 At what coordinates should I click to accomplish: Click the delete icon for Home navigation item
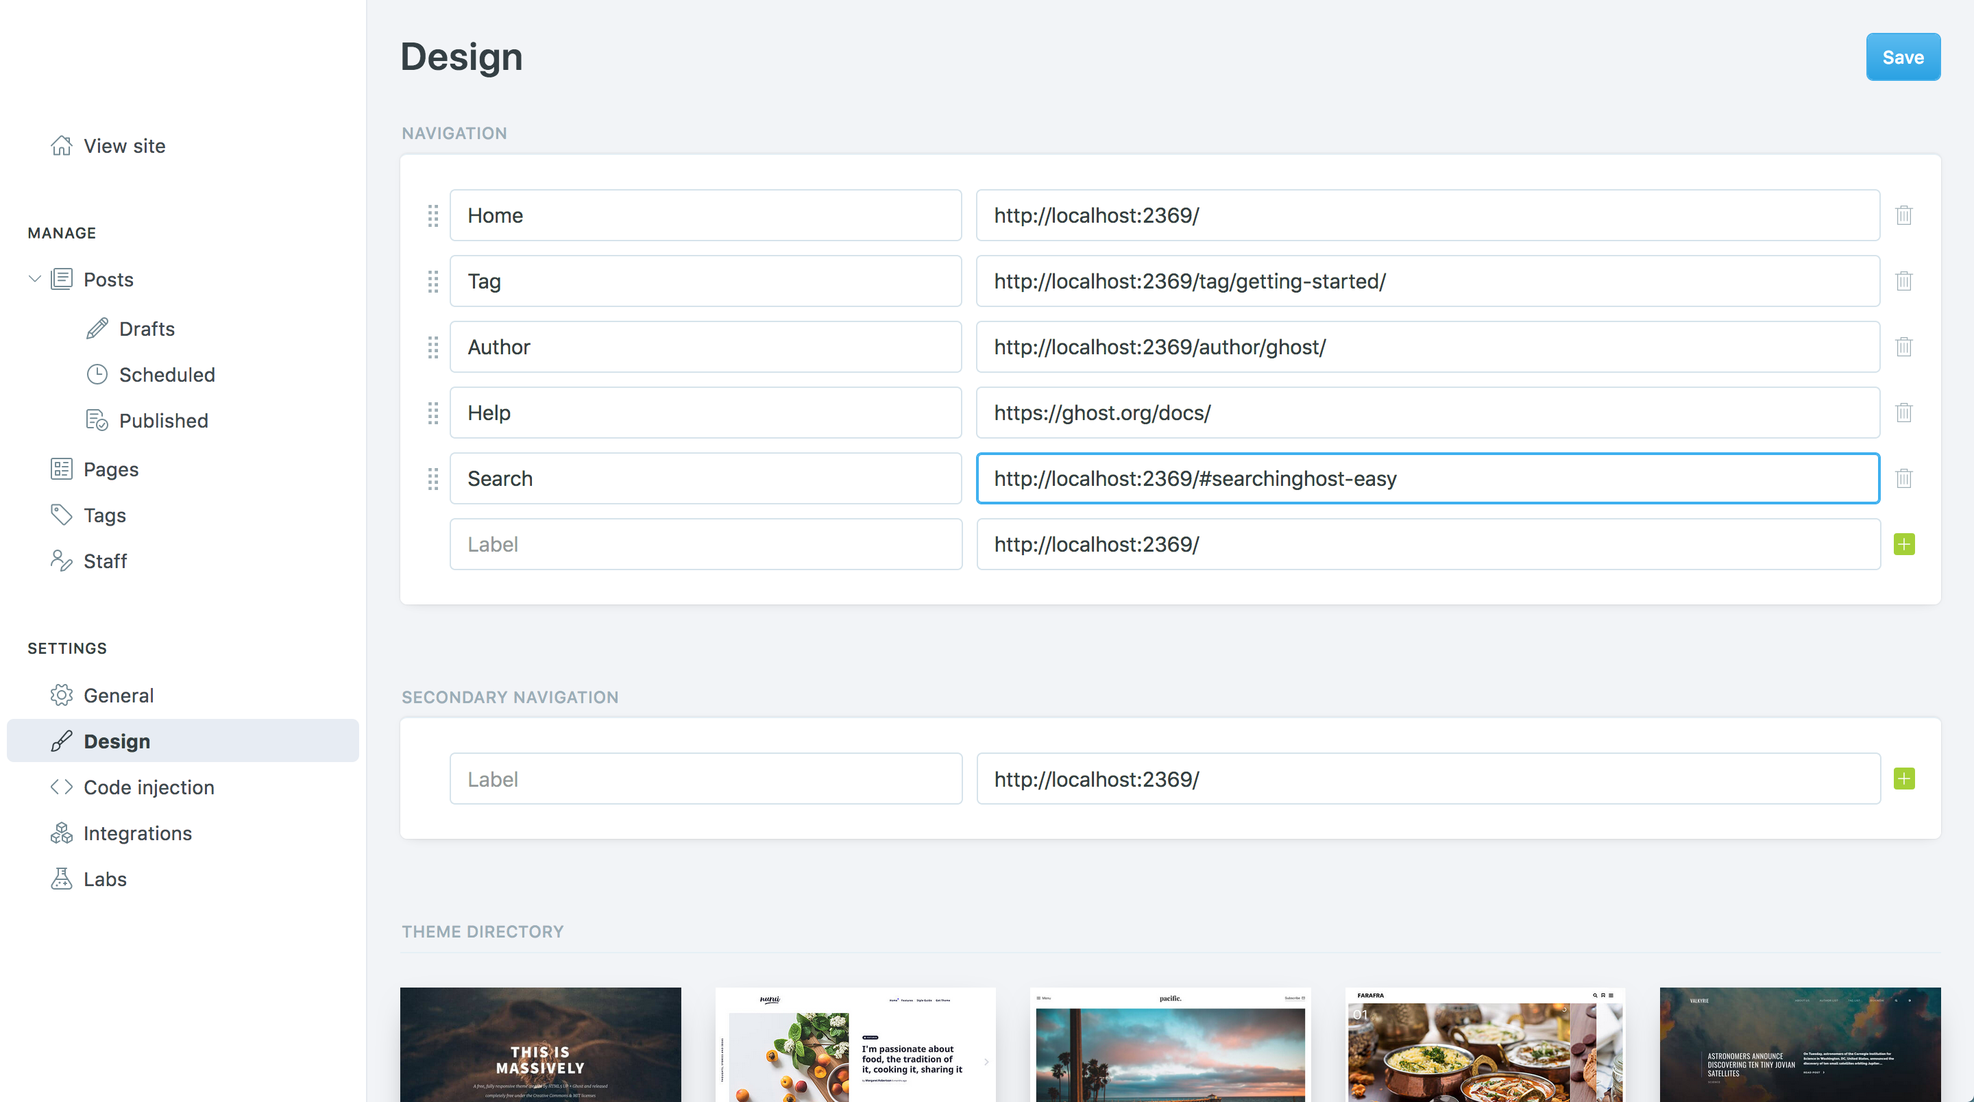1903,215
